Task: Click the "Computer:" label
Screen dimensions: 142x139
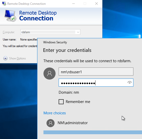Action: click(9, 32)
